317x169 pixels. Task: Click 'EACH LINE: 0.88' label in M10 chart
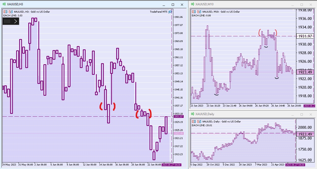(x=201, y=15)
